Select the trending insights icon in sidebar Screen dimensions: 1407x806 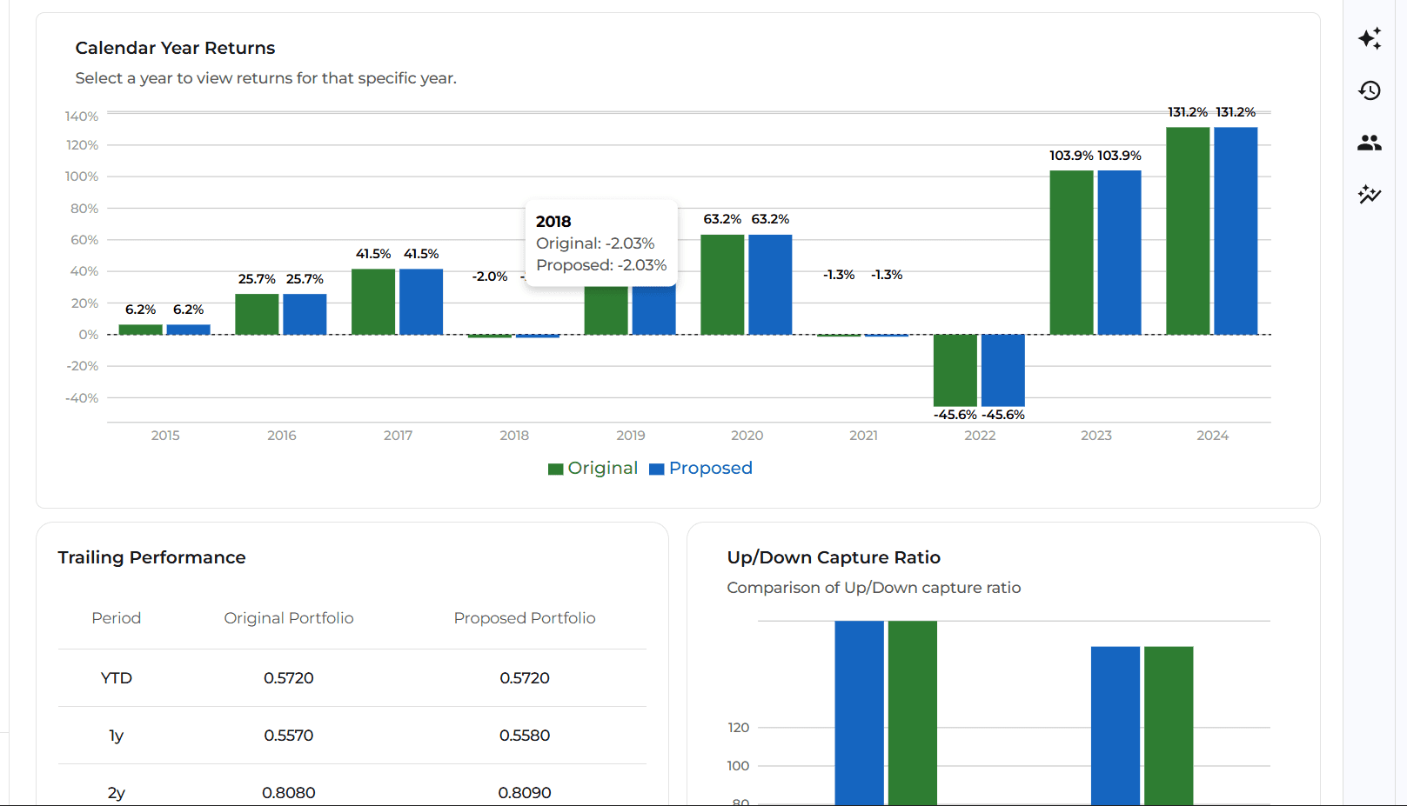1369,195
